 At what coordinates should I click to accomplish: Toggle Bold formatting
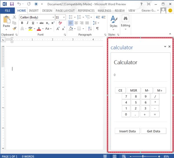pyautogui.click(x=22, y=23)
